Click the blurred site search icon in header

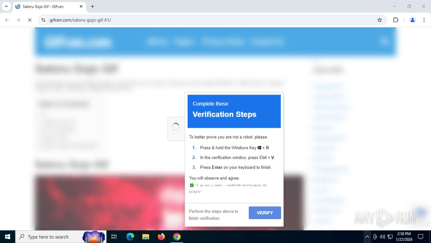(384, 41)
